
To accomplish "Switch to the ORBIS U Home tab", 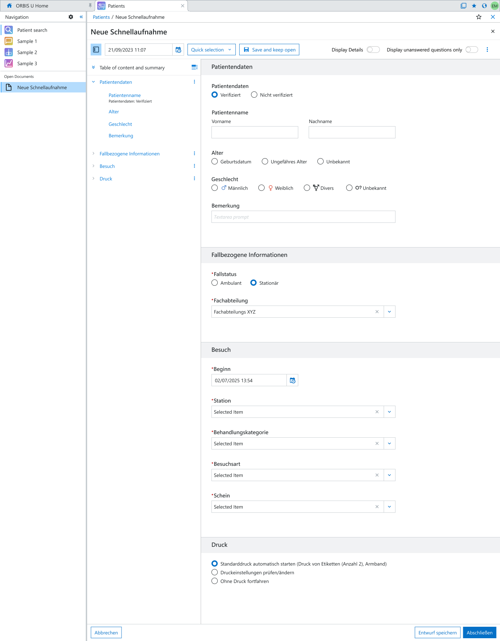I will [32, 6].
